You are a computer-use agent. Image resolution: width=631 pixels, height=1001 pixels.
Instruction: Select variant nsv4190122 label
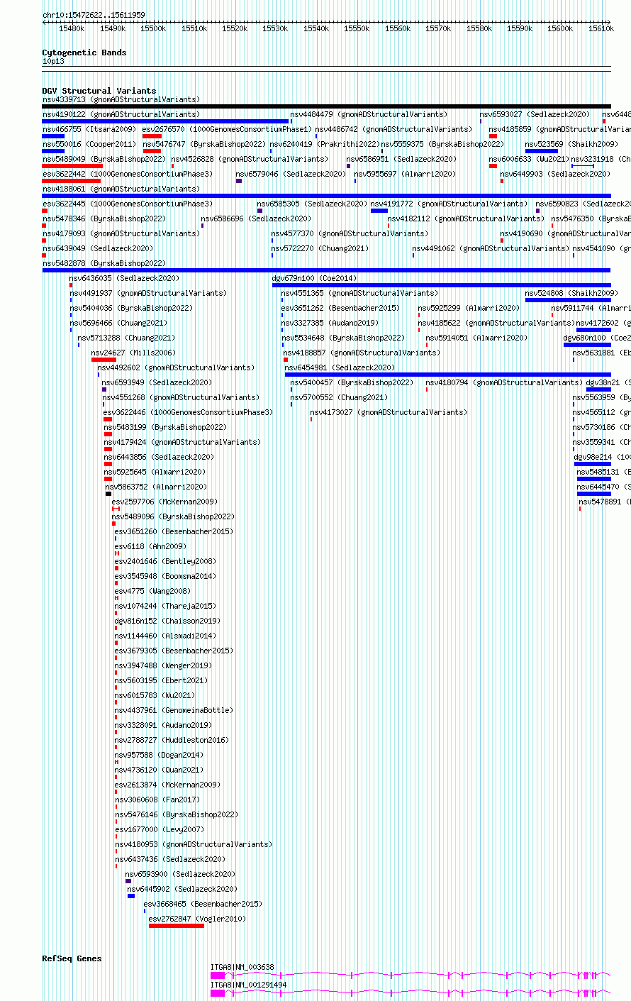121,114
